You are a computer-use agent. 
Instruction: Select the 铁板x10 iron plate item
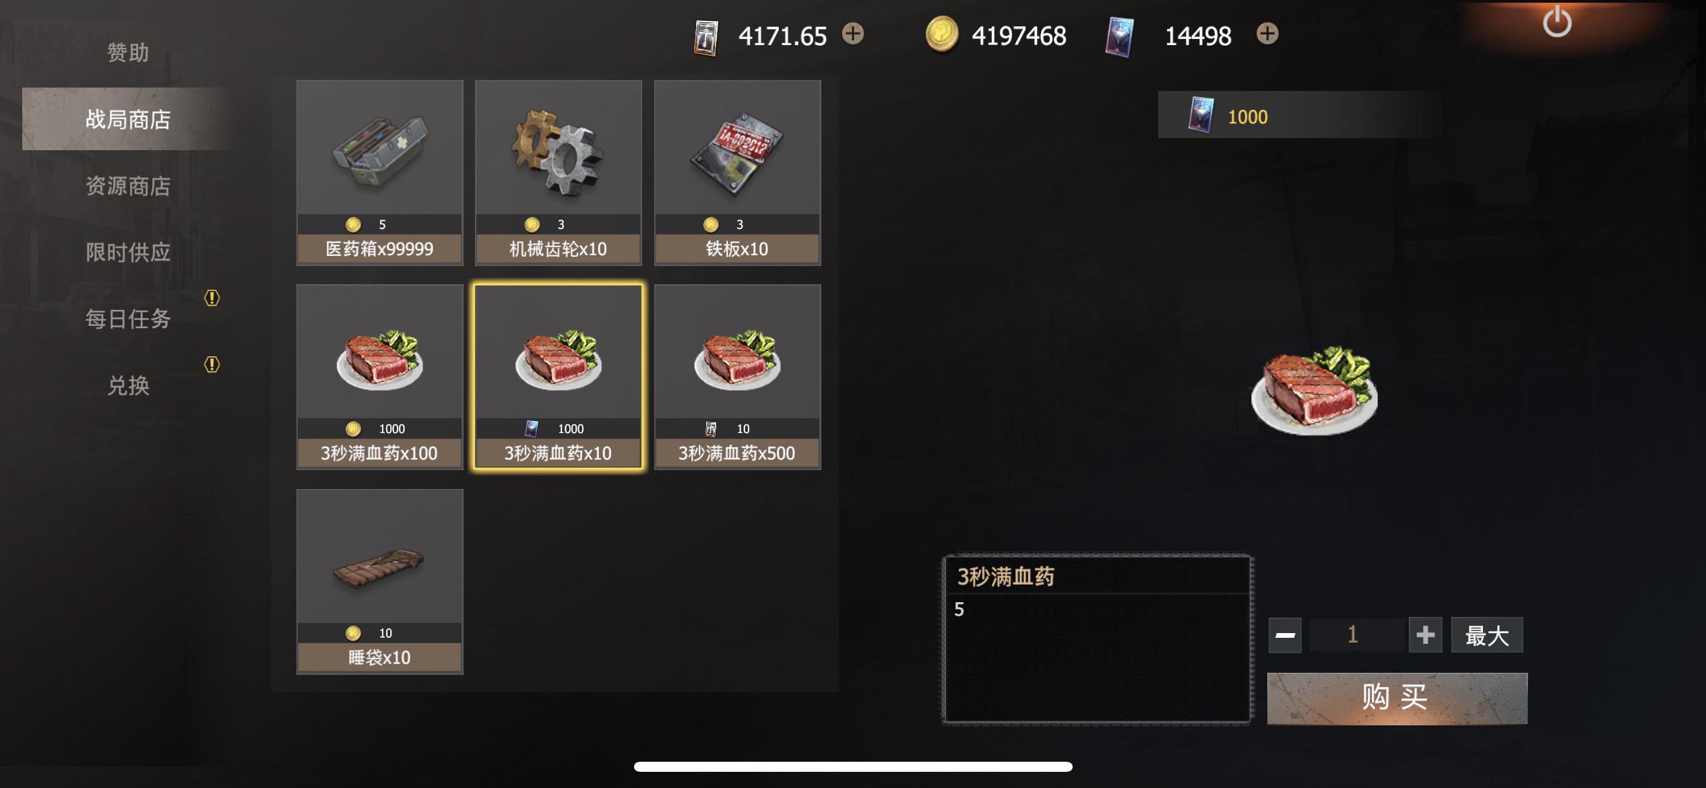(x=737, y=173)
